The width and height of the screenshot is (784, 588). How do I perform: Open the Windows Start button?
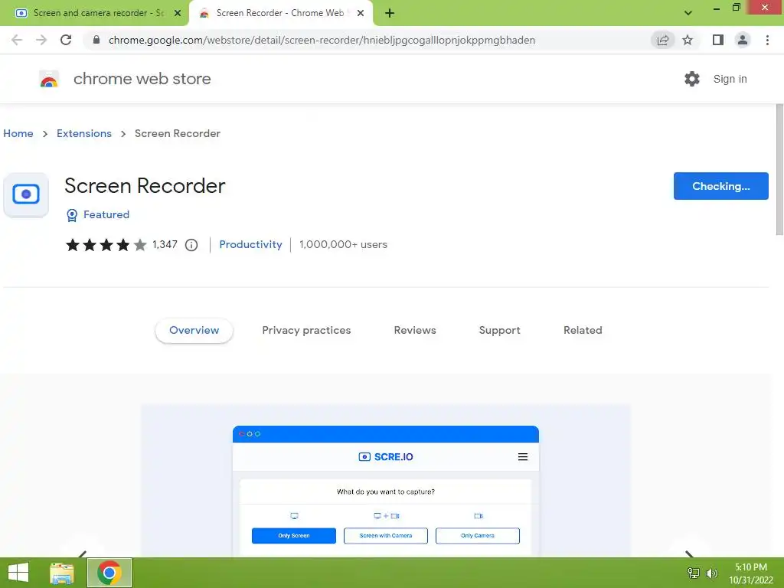point(18,573)
